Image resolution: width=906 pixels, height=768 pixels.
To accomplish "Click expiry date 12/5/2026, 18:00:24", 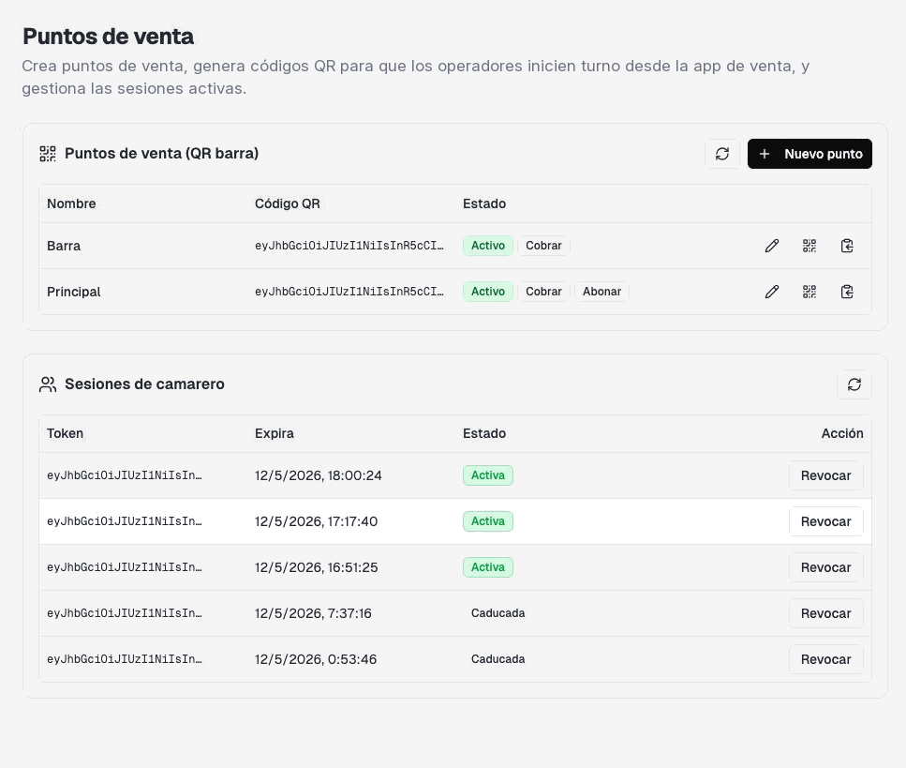I will pos(319,475).
